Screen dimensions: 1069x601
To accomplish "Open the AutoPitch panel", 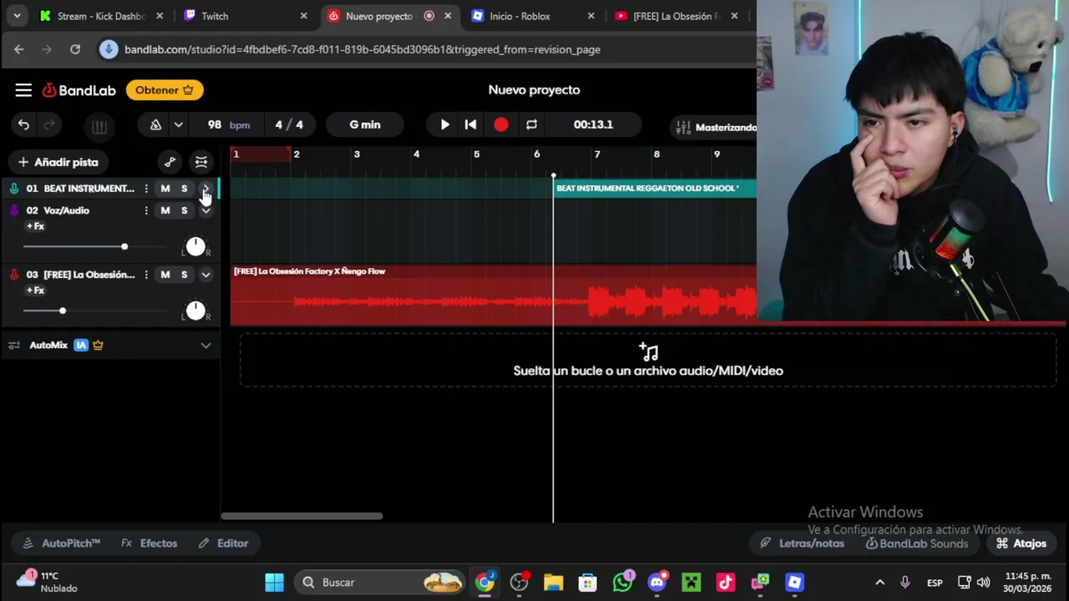I will pyautogui.click(x=62, y=543).
